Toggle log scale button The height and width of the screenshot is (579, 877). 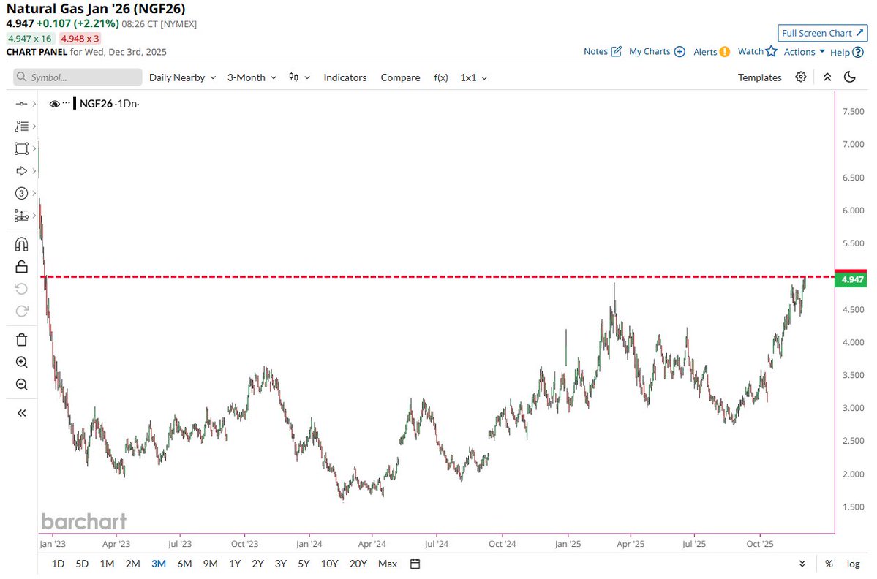point(853,564)
